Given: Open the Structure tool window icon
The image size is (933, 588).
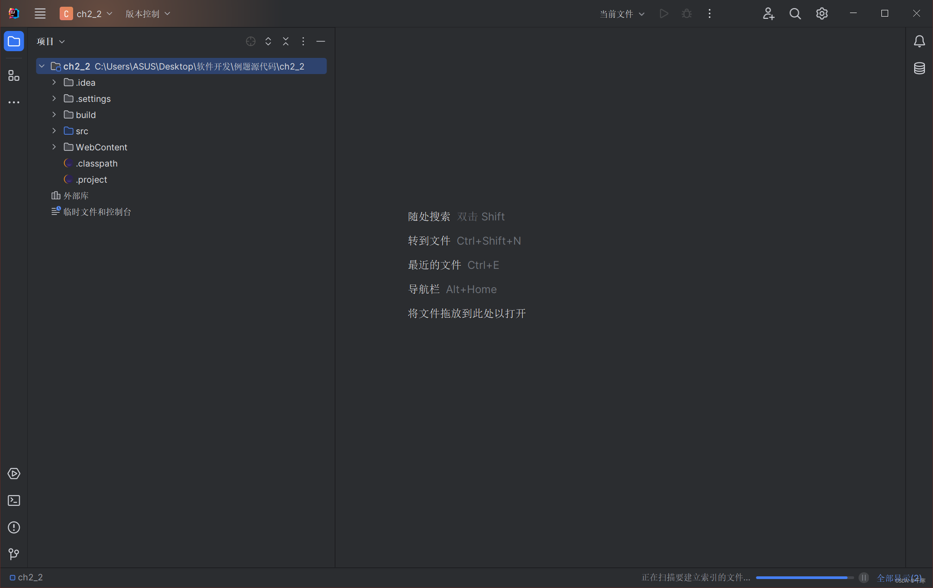Looking at the screenshot, I should 14,75.
